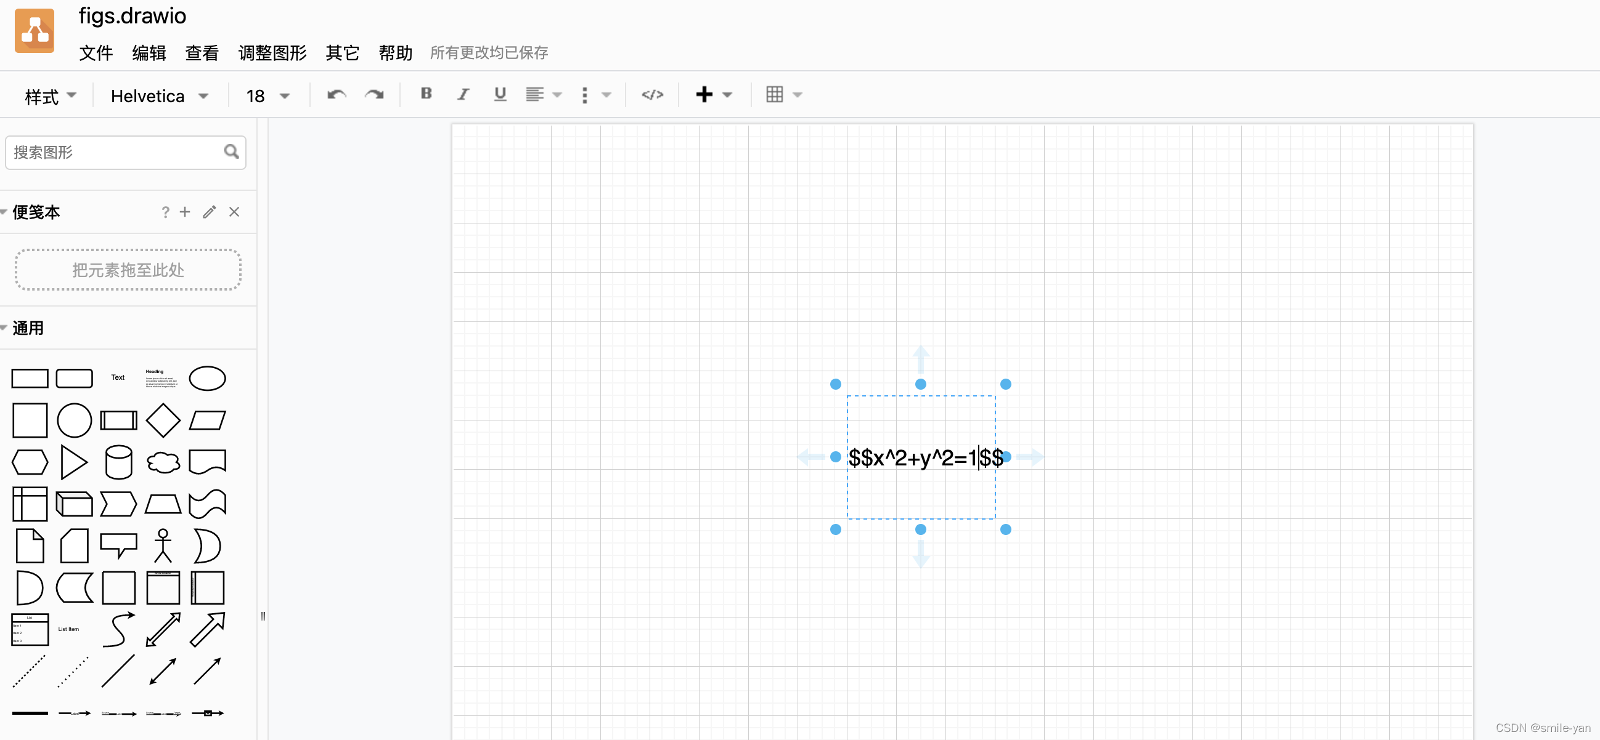The image size is (1600, 740).
Task: Open the 文件 menu
Action: pos(96,53)
